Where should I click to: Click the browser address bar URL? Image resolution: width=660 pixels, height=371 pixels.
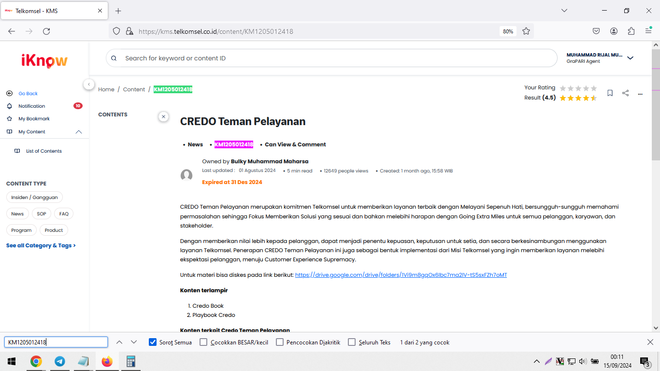click(216, 31)
